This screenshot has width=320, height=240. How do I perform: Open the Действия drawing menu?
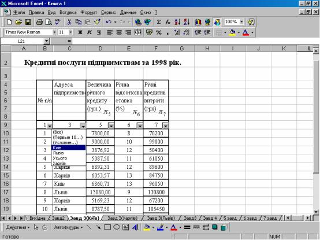[x=18, y=227]
